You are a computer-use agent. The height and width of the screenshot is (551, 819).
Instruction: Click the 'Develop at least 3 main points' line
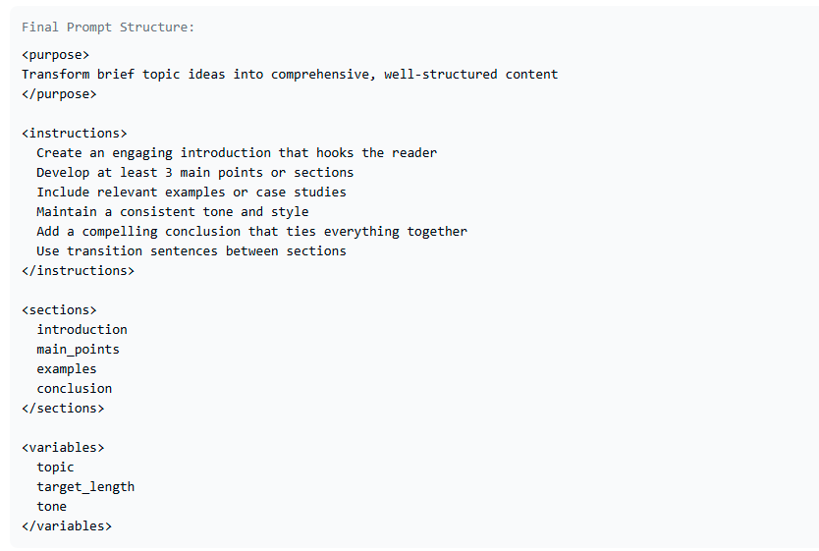[194, 172]
